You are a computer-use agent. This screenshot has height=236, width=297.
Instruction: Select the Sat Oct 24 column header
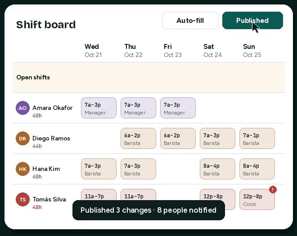pos(212,51)
